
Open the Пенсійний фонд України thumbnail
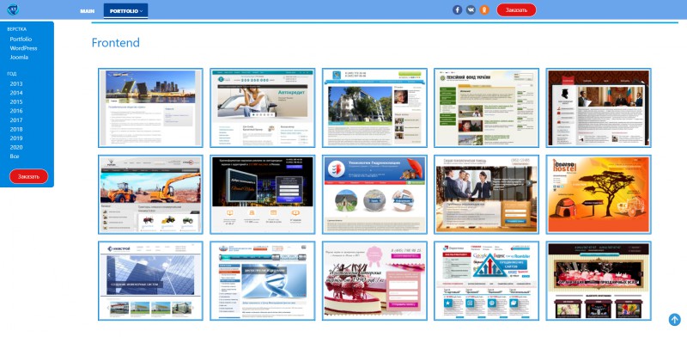coord(486,108)
